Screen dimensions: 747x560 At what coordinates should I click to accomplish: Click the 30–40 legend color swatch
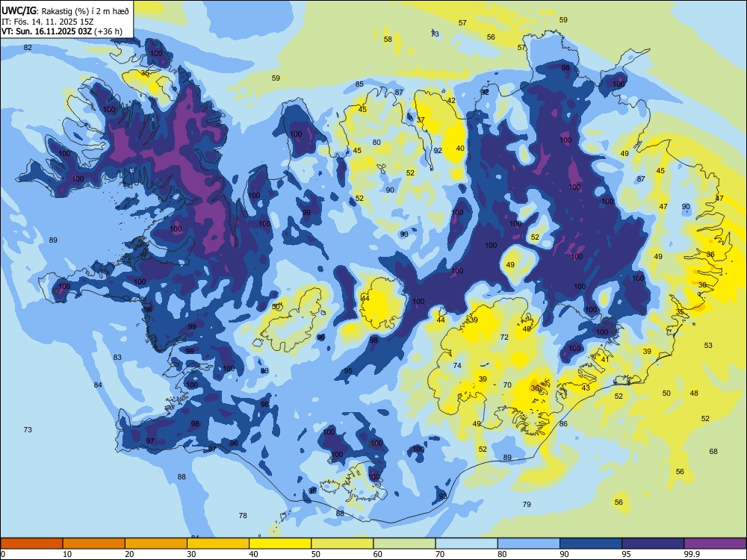click(x=217, y=544)
